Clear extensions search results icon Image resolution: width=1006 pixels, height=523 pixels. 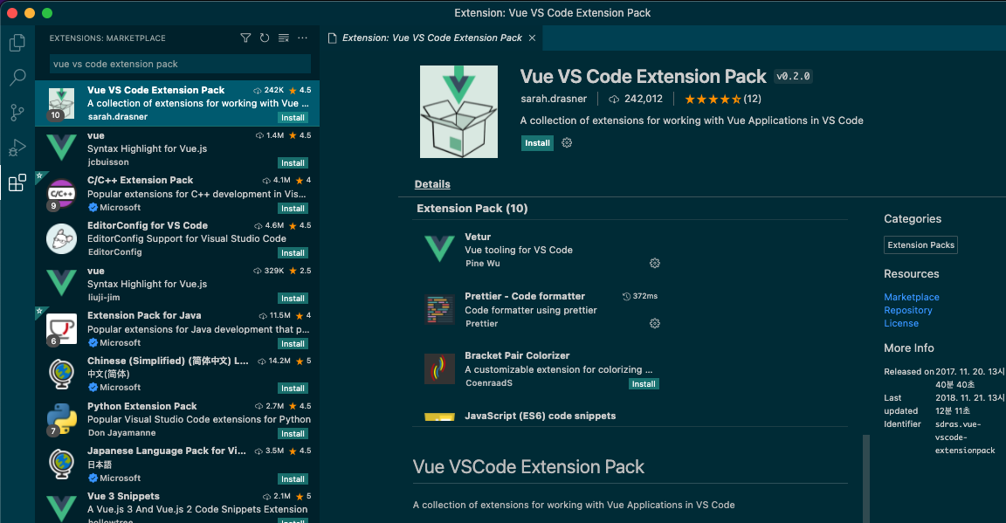pyautogui.click(x=284, y=38)
